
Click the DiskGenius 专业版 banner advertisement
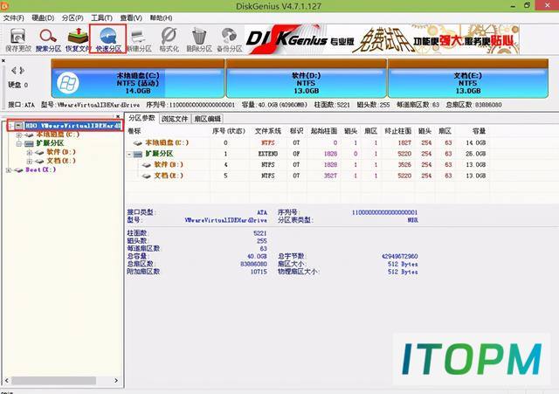coord(382,39)
